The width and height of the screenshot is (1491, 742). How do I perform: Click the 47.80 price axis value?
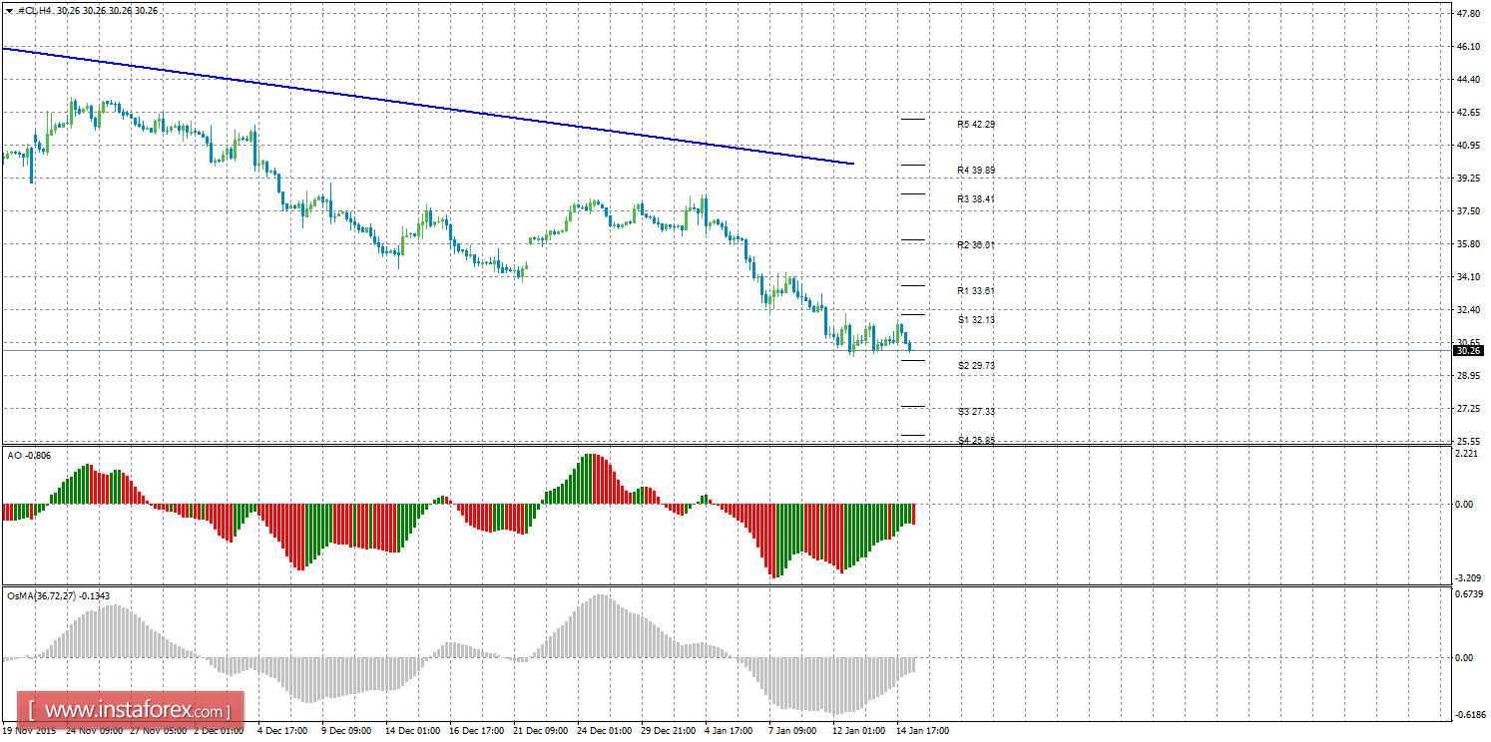click(1469, 14)
